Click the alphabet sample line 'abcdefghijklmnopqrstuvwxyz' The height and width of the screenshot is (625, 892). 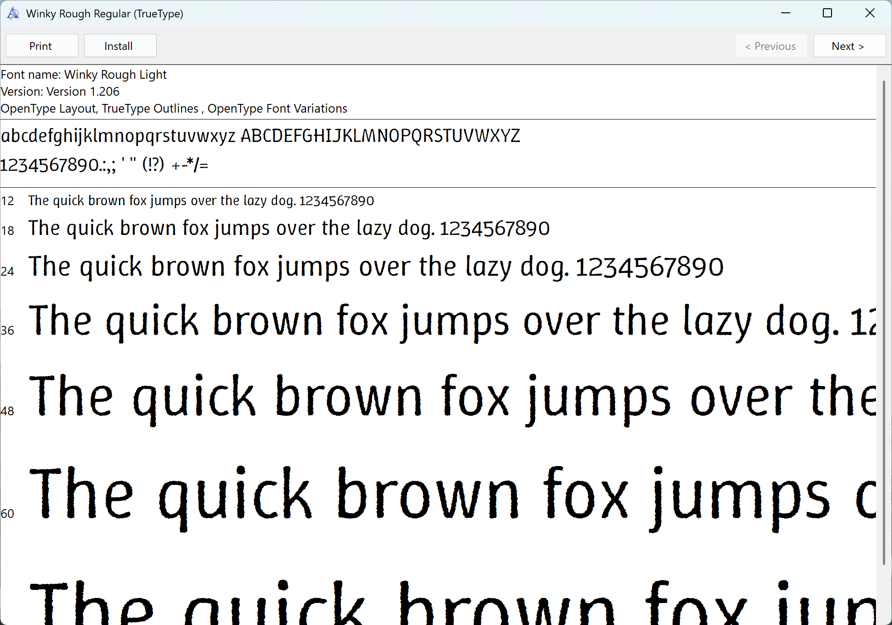click(x=260, y=136)
